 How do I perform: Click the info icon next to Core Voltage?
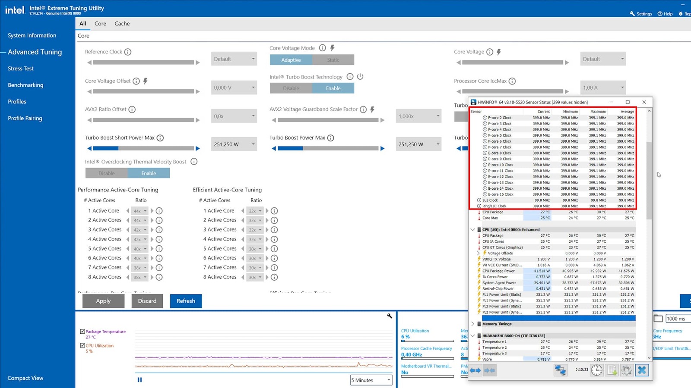point(490,52)
